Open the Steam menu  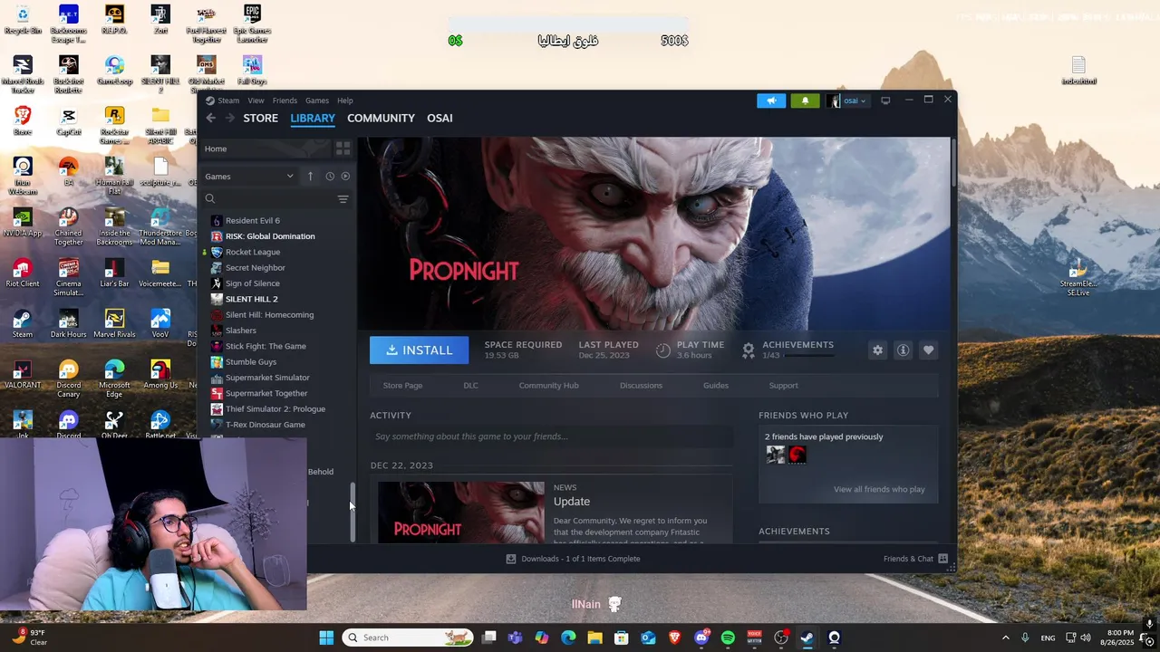click(x=228, y=101)
